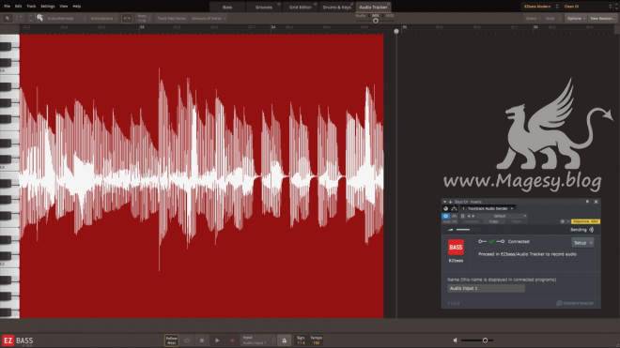The image size is (620, 348).
Task: Adjust the master volume slider knob
Action: (485, 340)
